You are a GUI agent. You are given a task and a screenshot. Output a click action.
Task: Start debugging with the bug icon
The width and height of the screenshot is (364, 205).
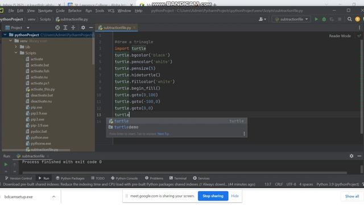coord(324,19)
